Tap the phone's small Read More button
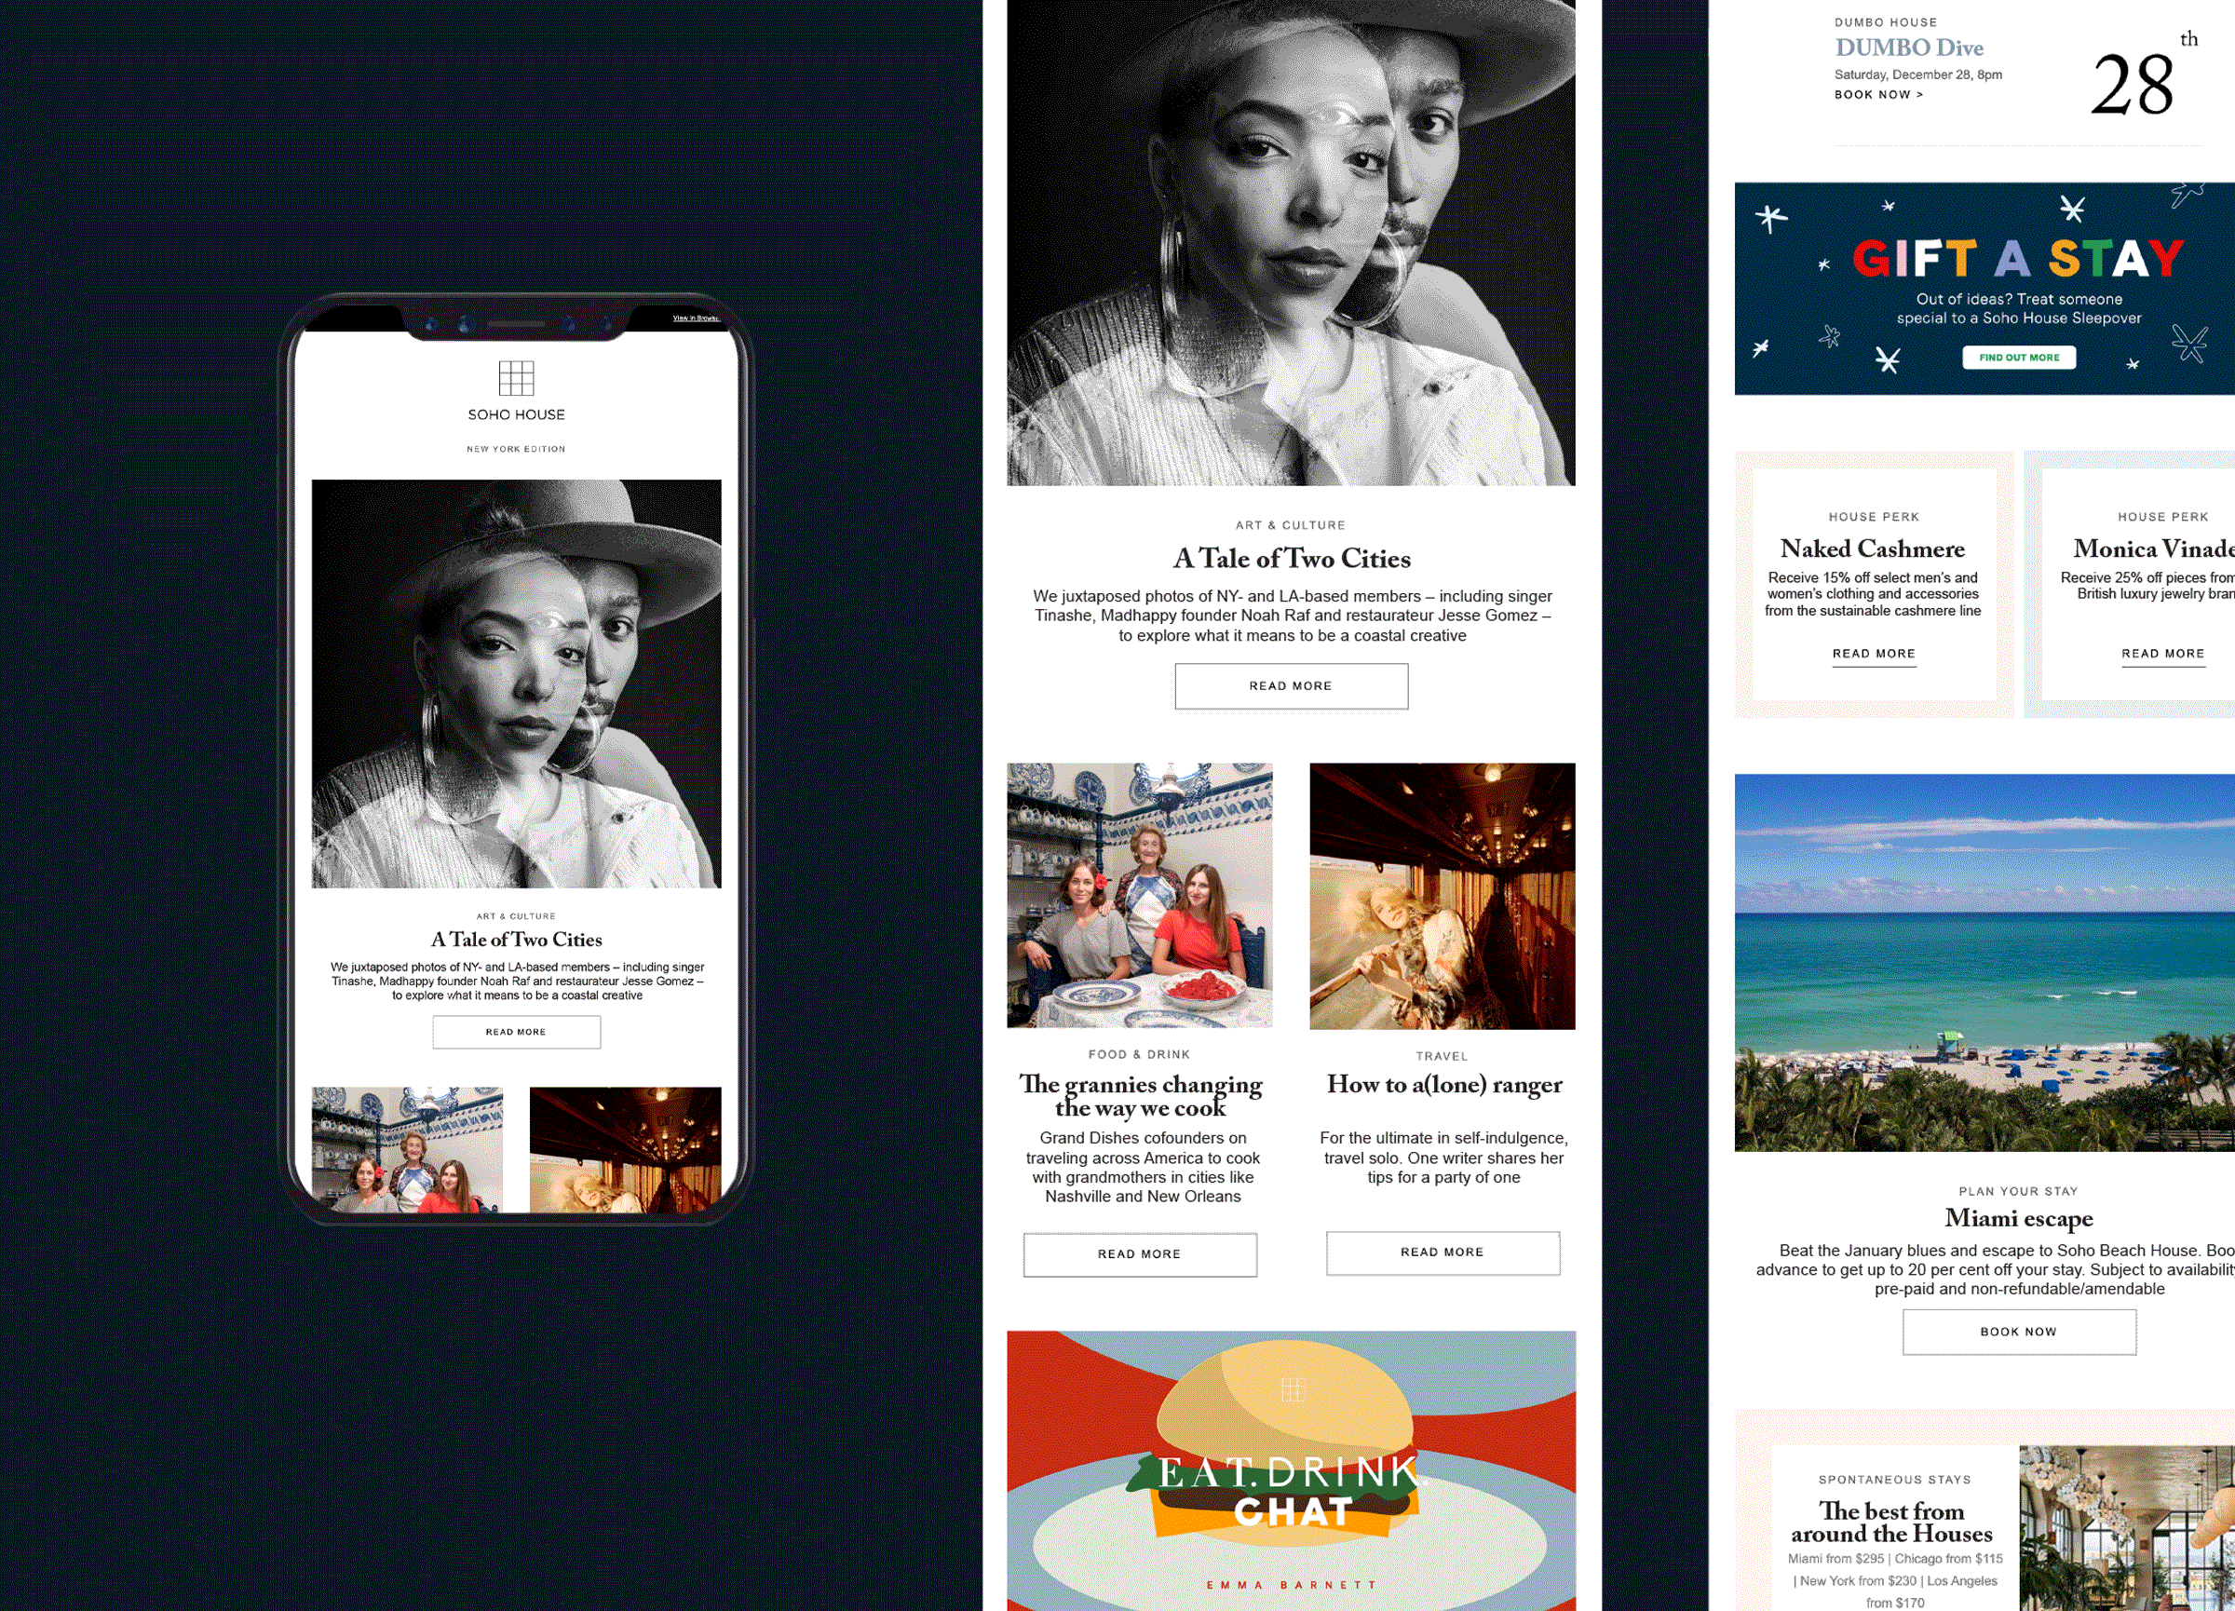The width and height of the screenshot is (2235, 1611). [515, 1032]
